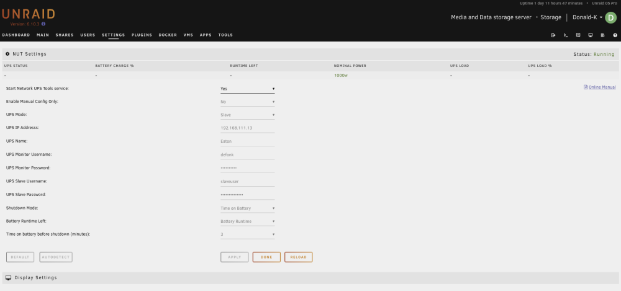This screenshot has width=621, height=291.
Task: Click the UPS Monitor Username field
Action: pos(248,154)
